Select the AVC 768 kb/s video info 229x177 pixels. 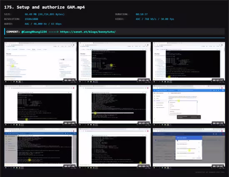click(155, 19)
